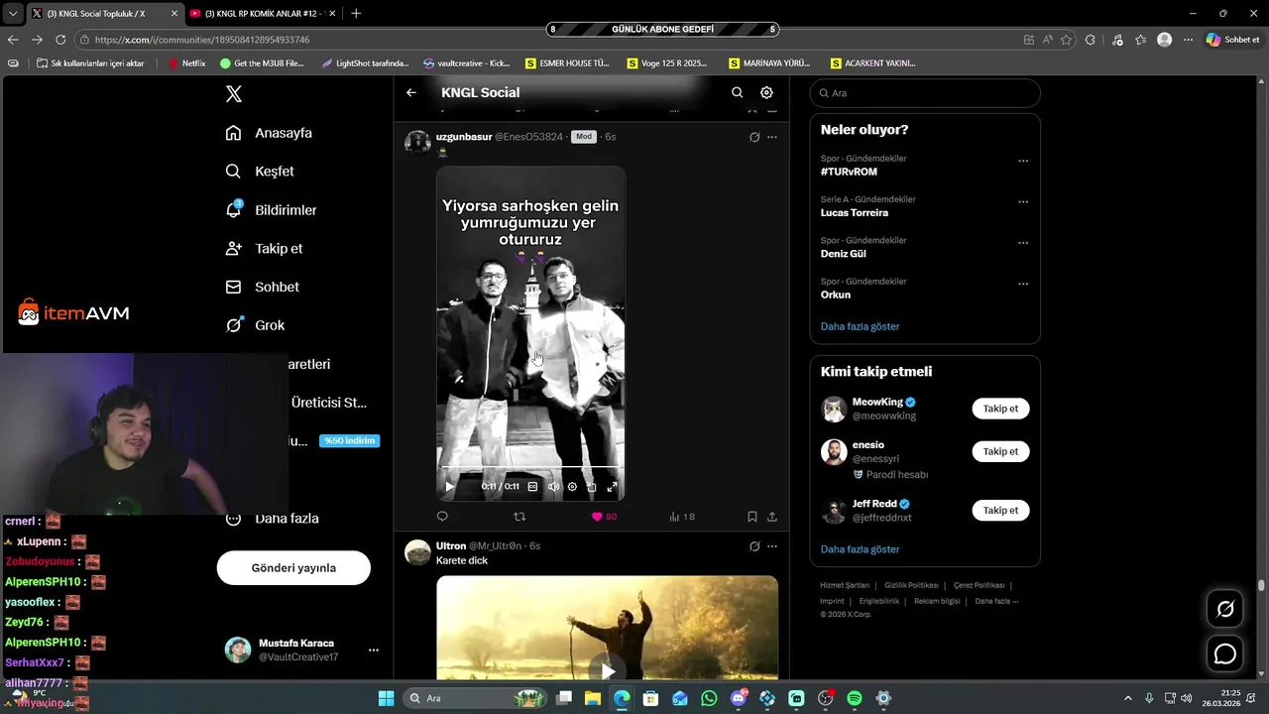Mute the video volume
Viewport: 1269px width, 714px height.
coord(553,487)
